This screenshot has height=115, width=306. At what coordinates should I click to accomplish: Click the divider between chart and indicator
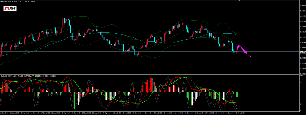[x=150, y=74]
